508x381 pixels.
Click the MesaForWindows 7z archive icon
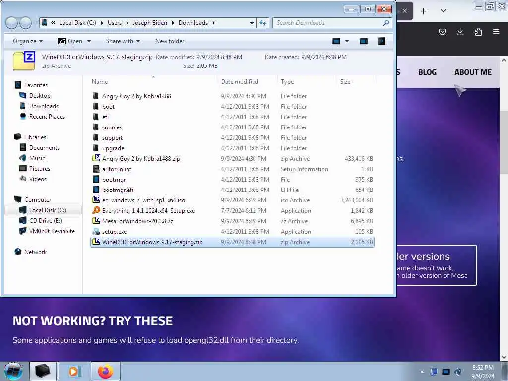click(x=96, y=221)
